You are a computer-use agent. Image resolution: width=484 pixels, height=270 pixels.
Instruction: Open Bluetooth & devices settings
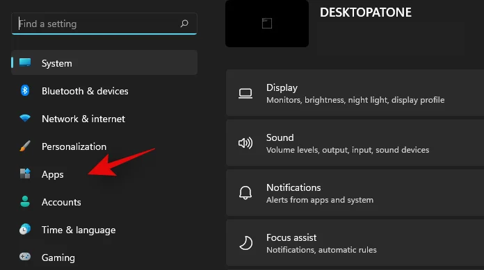tap(104, 91)
